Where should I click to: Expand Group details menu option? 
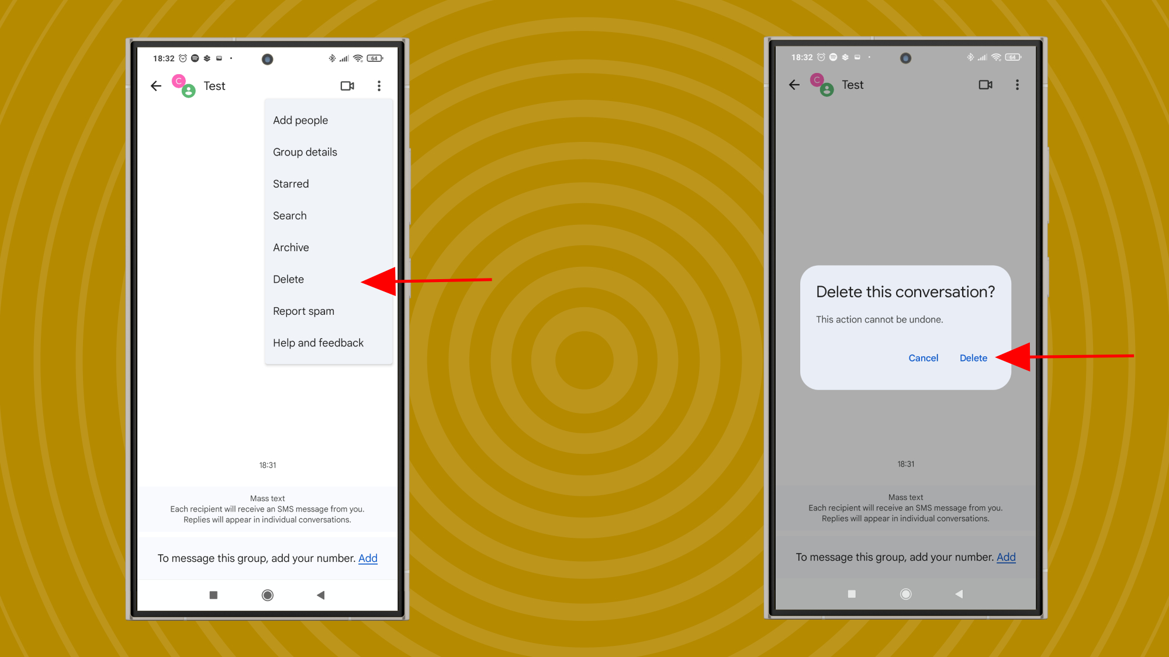(x=305, y=152)
